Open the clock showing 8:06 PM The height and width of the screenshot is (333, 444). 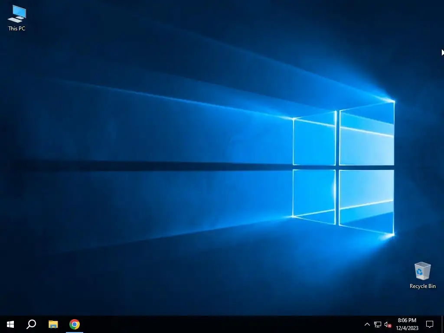point(407,324)
